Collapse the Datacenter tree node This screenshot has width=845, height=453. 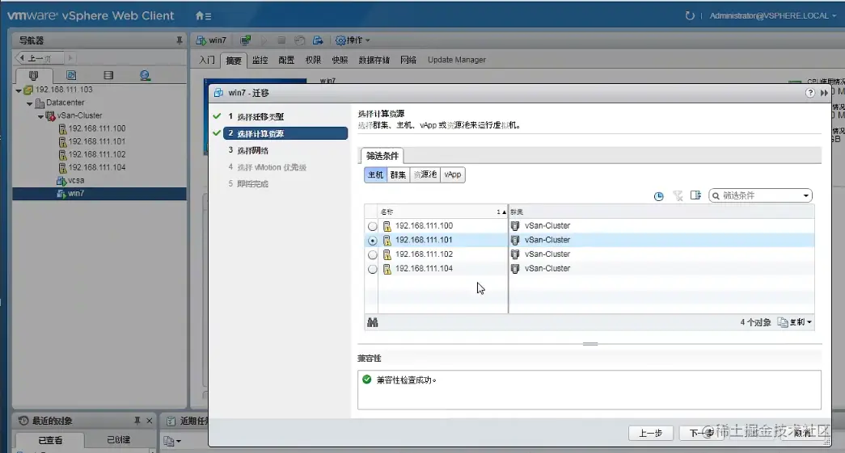point(30,103)
